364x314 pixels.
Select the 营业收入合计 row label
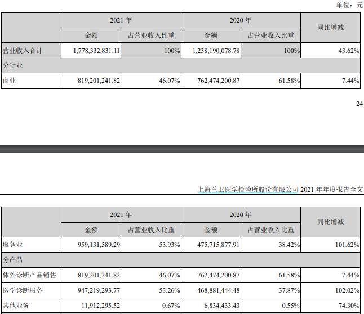point(23,51)
